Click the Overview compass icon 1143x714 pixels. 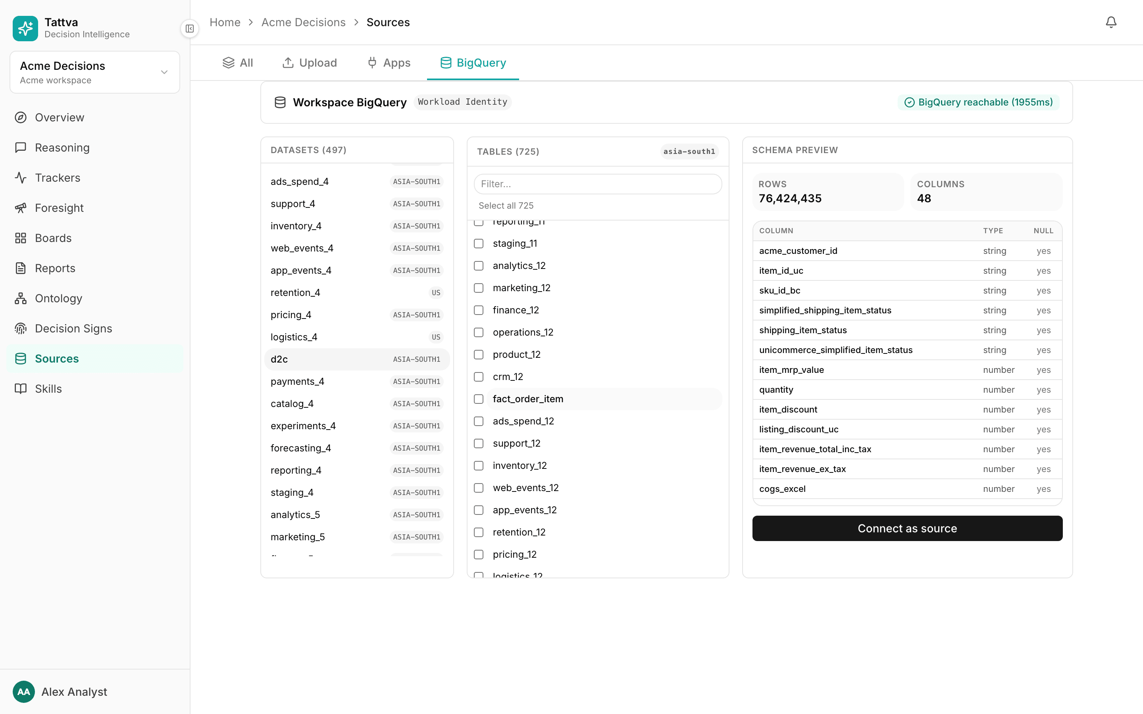coord(20,117)
